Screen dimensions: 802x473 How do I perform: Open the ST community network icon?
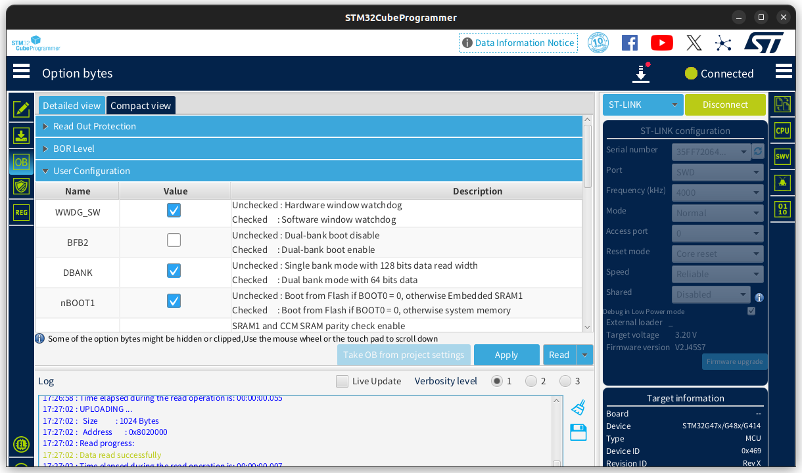[x=723, y=43]
